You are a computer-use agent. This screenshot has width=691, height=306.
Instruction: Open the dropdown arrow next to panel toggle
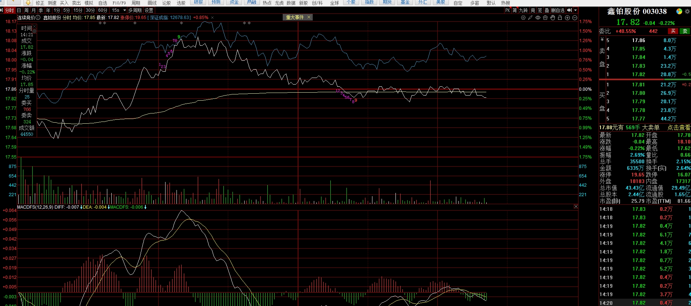point(575,10)
